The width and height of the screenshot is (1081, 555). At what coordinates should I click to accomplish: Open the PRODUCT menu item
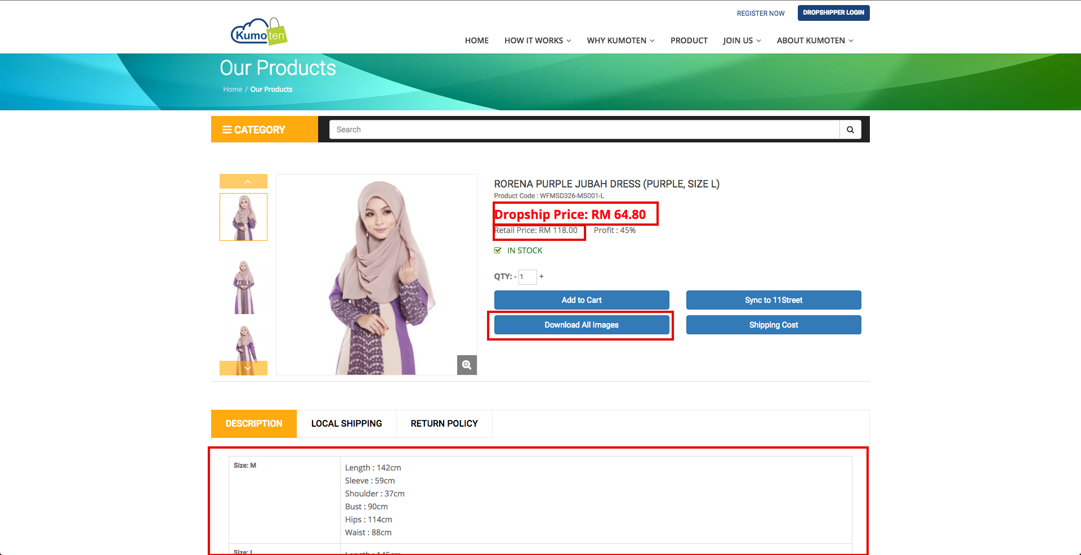[689, 41]
